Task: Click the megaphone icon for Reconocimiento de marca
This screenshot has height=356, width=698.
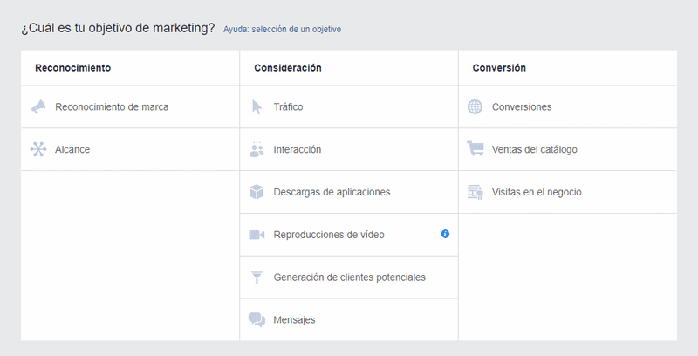Action: point(38,106)
